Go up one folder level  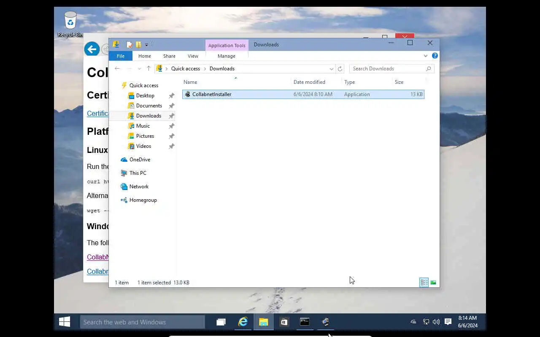pos(148,68)
